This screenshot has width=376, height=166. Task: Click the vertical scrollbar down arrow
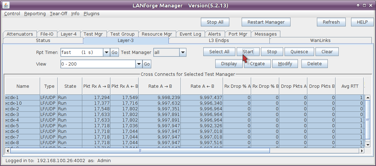[368, 145]
